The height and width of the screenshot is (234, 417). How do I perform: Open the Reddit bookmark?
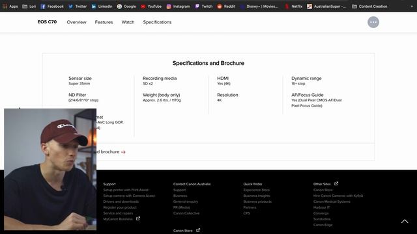[226, 6]
